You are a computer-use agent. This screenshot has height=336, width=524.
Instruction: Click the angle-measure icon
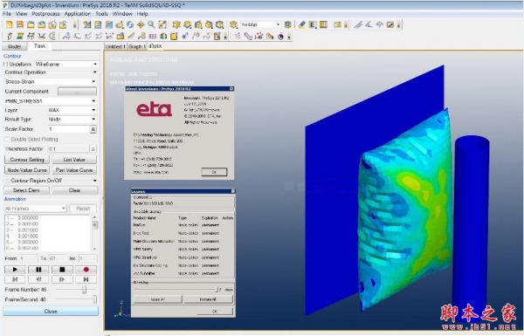[x=369, y=24]
